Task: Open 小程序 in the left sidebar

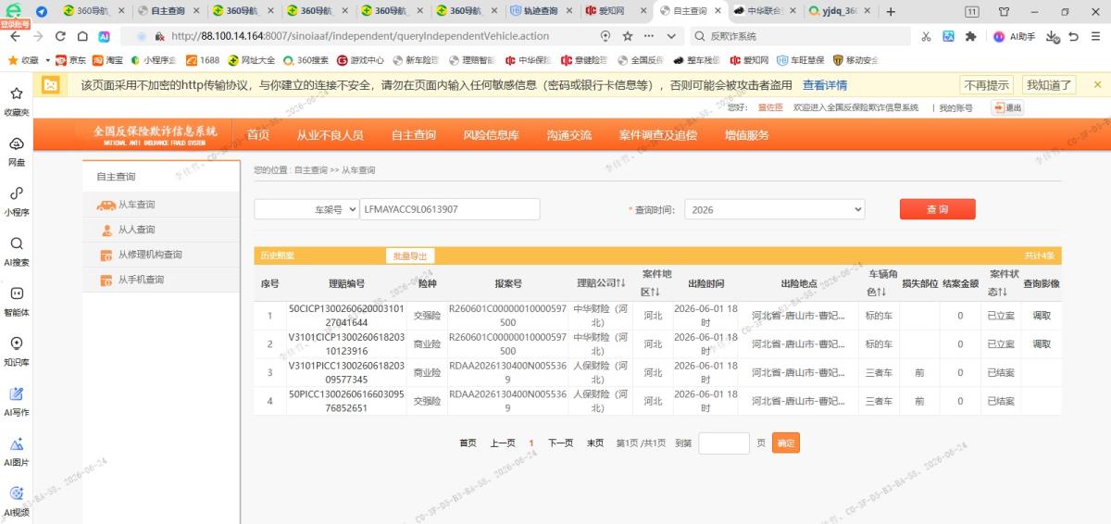Action: pyautogui.click(x=17, y=202)
